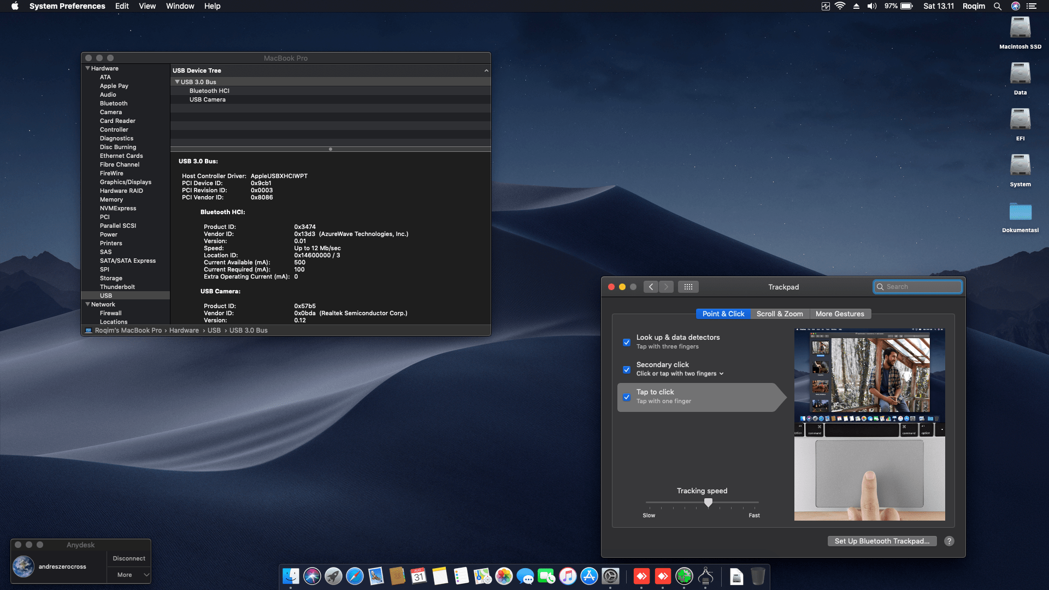Adjust the Tracking speed slider
1049x590 pixels.
point(708,502)
